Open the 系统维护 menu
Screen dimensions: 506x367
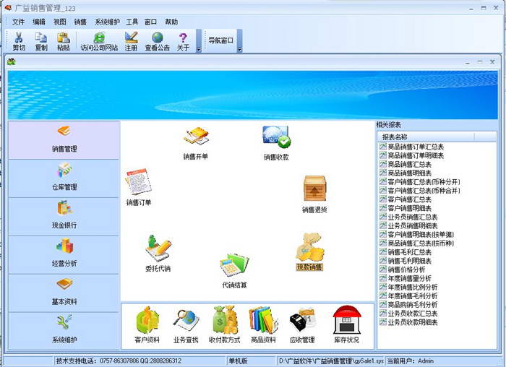(x=107, y=22)
